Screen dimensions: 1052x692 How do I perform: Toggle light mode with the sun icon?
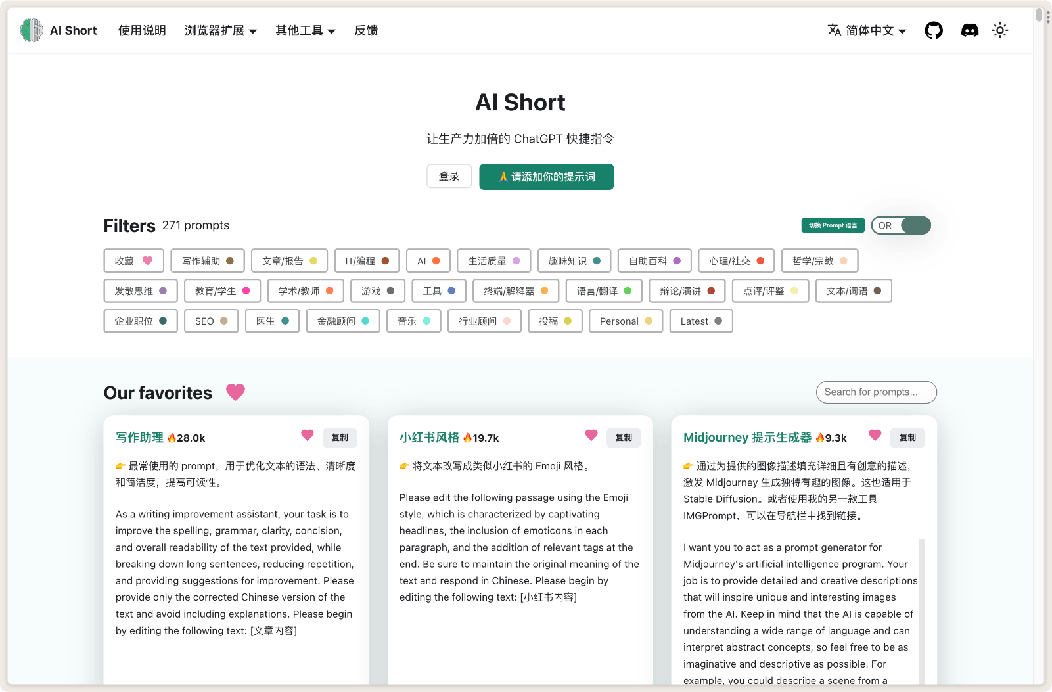(x=1000, y=30)
